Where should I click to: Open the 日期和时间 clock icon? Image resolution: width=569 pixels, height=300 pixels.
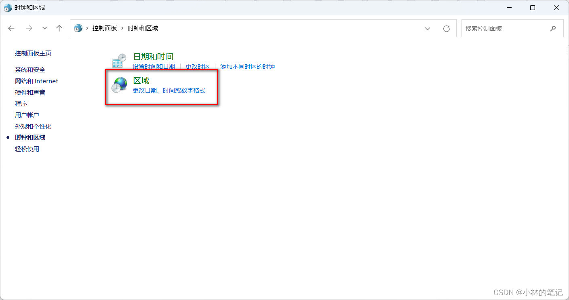[118, 60]
